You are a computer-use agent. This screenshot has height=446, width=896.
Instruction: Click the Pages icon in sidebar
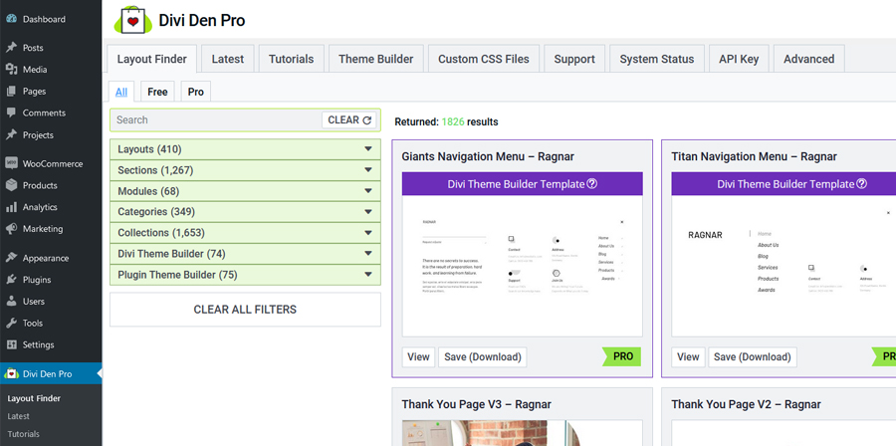tap(11, 91)
